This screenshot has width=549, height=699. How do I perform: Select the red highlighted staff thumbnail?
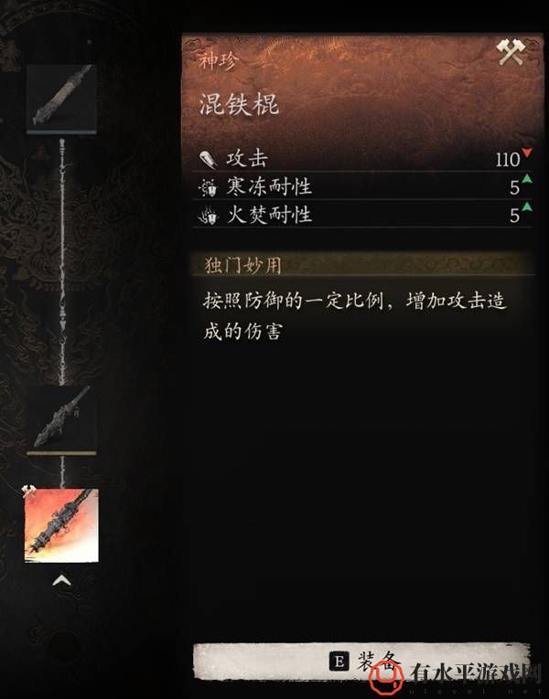point(61,525)
